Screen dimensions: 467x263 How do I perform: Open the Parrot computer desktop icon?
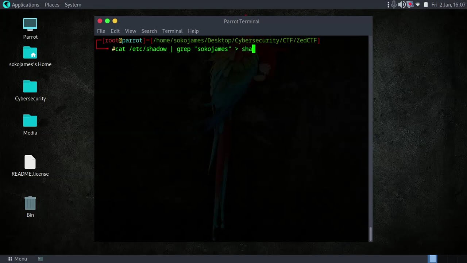[30, 24]
